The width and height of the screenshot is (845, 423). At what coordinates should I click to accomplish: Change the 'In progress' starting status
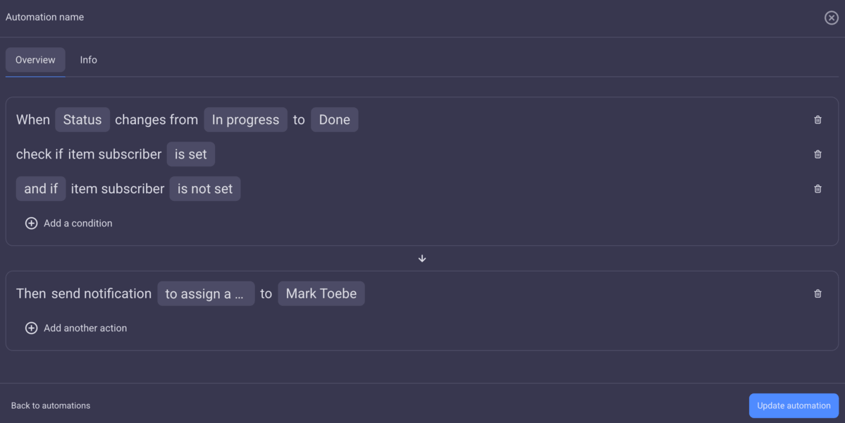(x=245, y=119)
